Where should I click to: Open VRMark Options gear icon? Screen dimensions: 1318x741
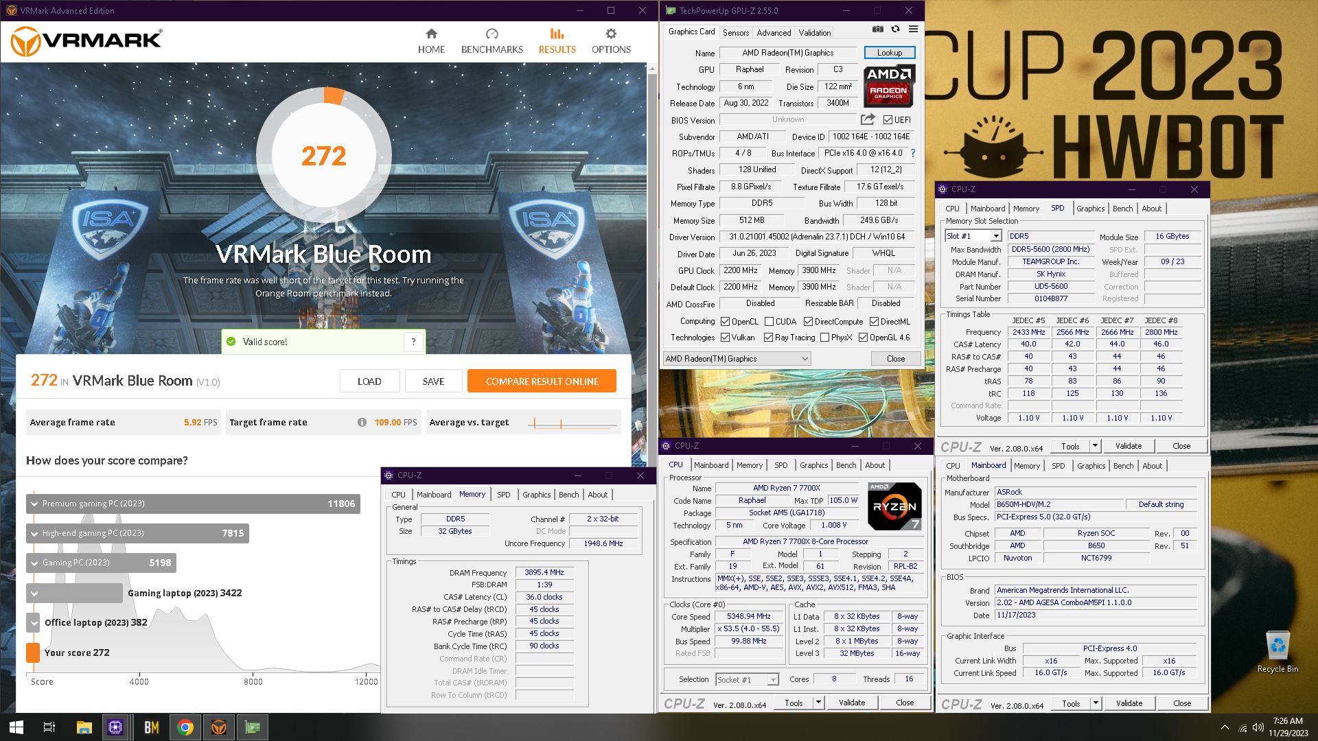pos(611,34)
